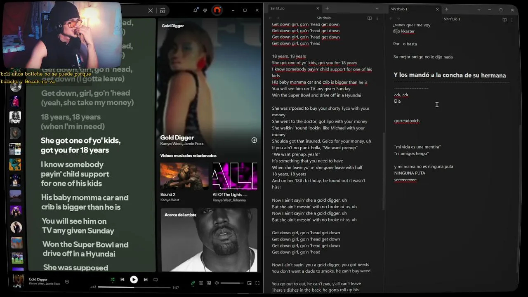The image size is (528, 297).
Task: Adjust the Spotify volume slider
Action: pyautogui.click(x=232, y=283)
